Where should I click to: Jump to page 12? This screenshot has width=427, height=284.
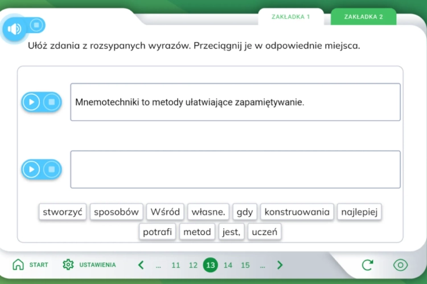(193, 265)
